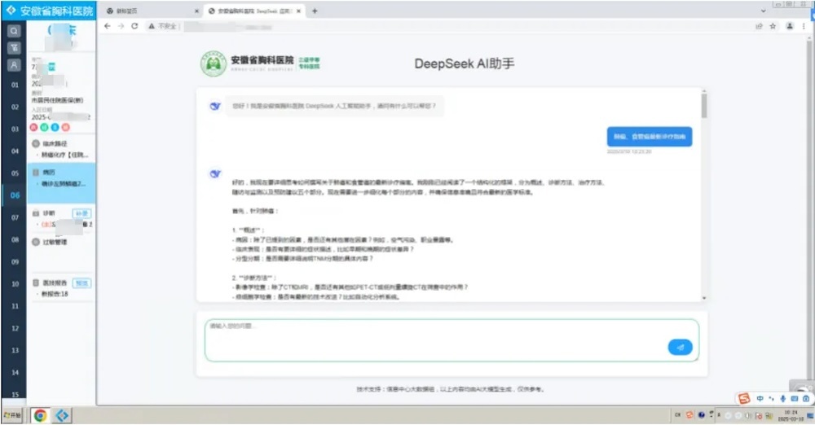The width and height of the screenshot is (815, 425).
Task: Close the first browser tab
Action: [x=196, y=11]
